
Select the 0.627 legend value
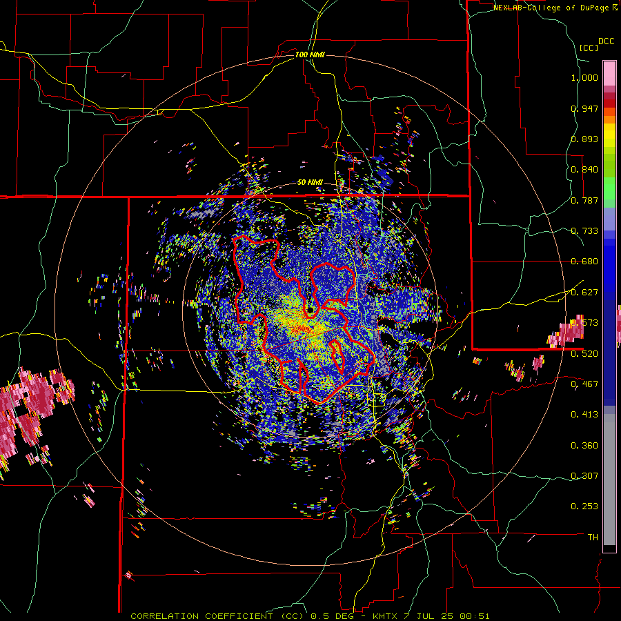(x=584, y=293)
